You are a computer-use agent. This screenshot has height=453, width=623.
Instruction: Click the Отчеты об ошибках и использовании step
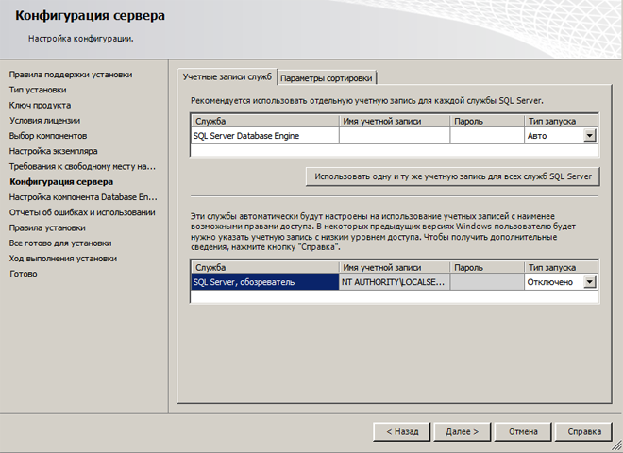coord(82,212)
